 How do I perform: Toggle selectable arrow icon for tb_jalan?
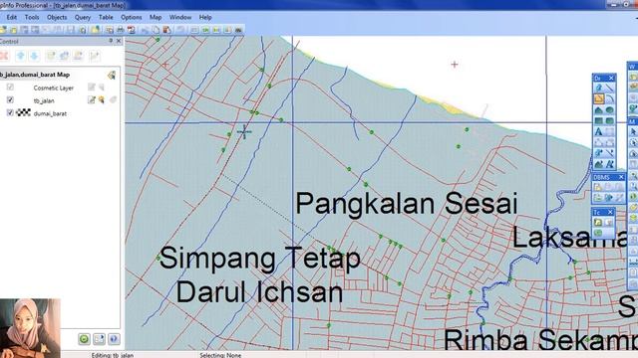pos(101,99)
